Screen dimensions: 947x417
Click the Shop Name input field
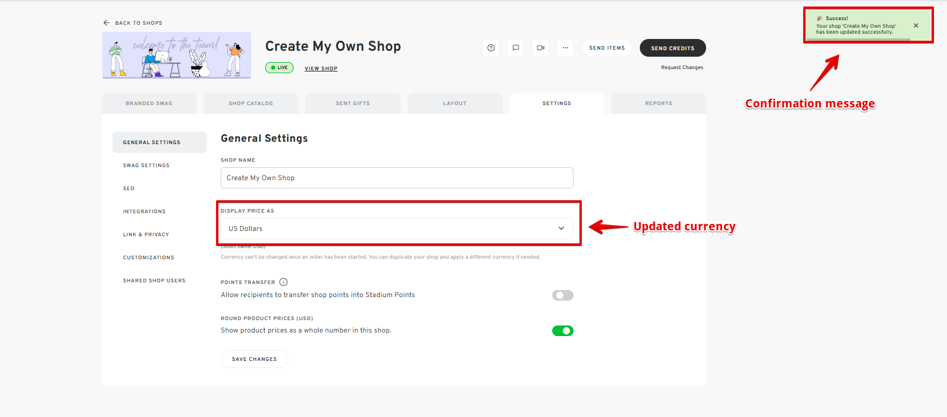point(397,178)
